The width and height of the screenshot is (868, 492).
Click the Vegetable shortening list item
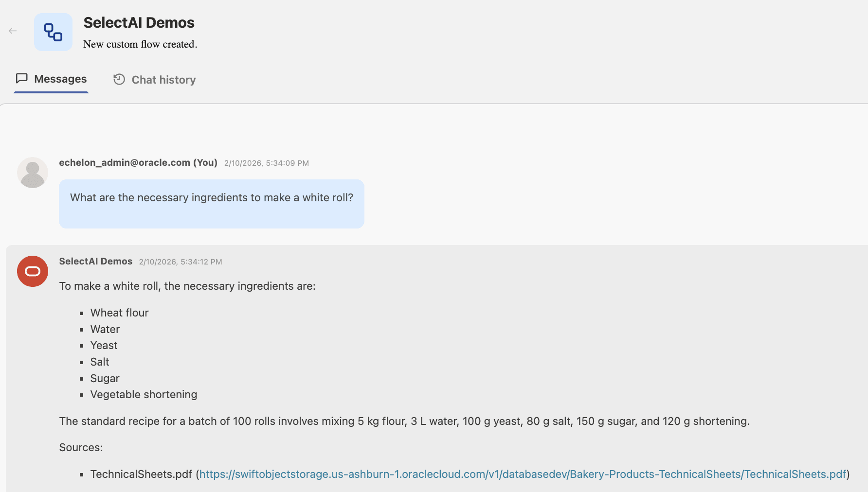pos(144,395)
